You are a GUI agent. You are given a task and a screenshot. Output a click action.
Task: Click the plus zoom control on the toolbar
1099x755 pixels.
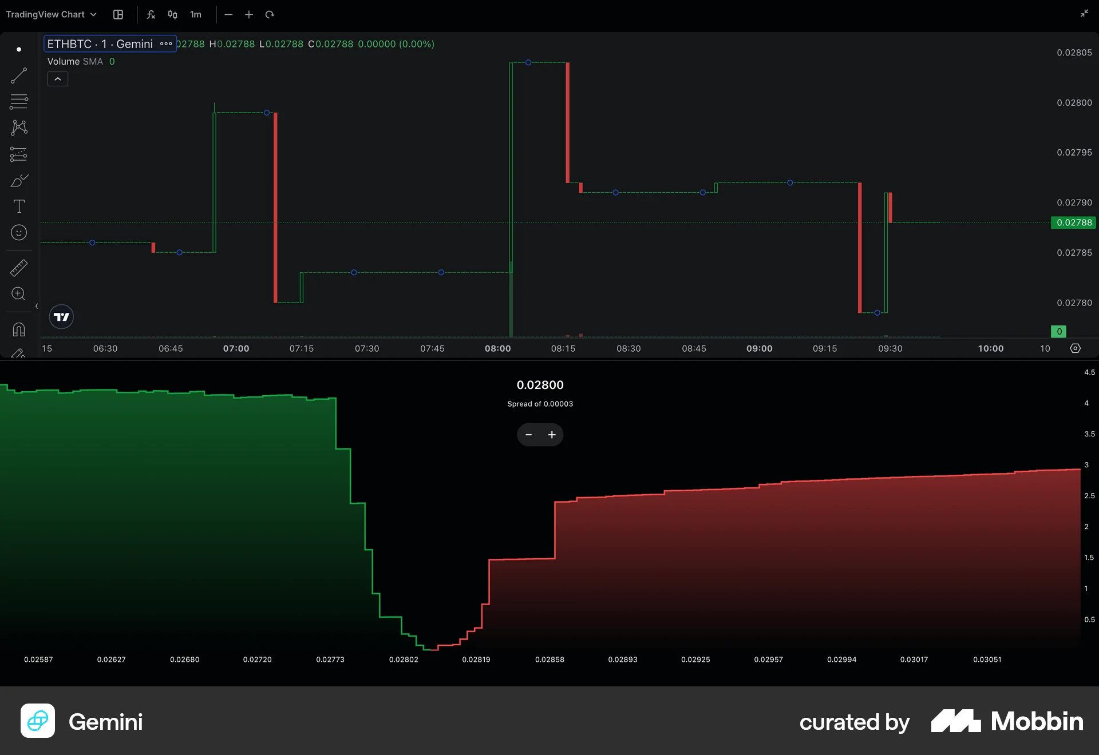(x=248, y=14)
